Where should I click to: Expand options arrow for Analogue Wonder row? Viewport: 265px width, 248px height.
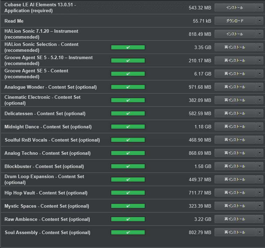pos(259,87)
